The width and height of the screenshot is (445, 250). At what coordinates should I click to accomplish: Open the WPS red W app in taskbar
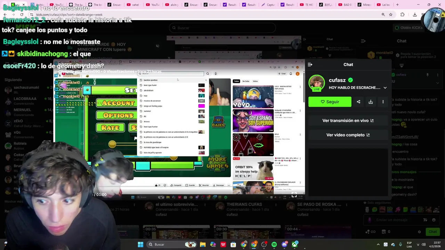point(223,244)
